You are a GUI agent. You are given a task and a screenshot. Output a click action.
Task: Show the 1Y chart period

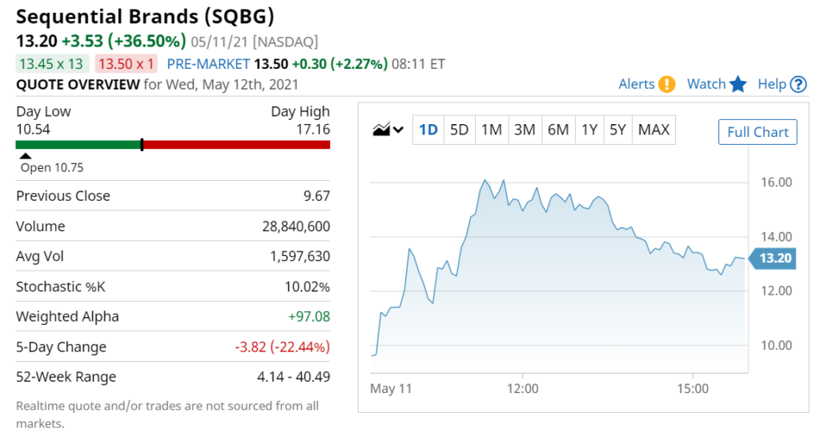[589, 130]
